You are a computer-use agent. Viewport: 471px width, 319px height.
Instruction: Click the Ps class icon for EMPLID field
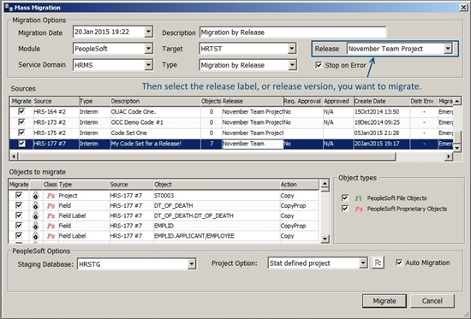coord(51,226)
